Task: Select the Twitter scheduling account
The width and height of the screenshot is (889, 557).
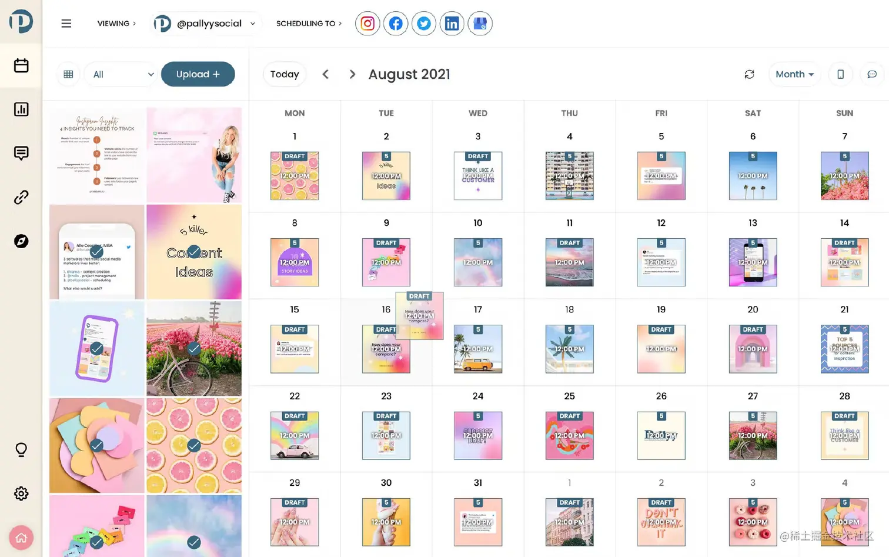Action: click(x=424, y=24)
